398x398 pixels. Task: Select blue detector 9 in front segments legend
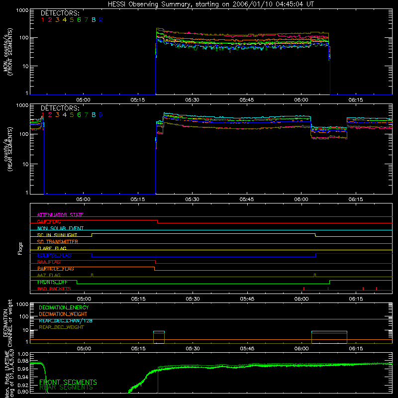[101, 20]
